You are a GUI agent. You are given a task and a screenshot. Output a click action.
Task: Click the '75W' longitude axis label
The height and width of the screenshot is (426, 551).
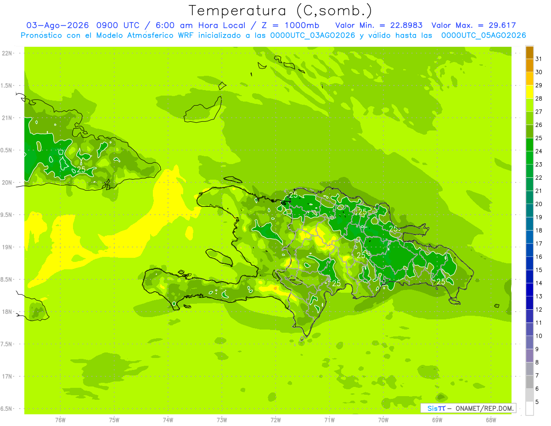click(x=114, y=420)
